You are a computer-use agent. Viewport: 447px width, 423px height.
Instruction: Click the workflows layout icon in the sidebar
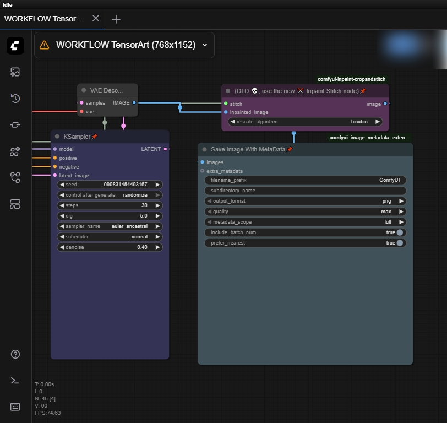pyautogui.click(x=15, y=204)
